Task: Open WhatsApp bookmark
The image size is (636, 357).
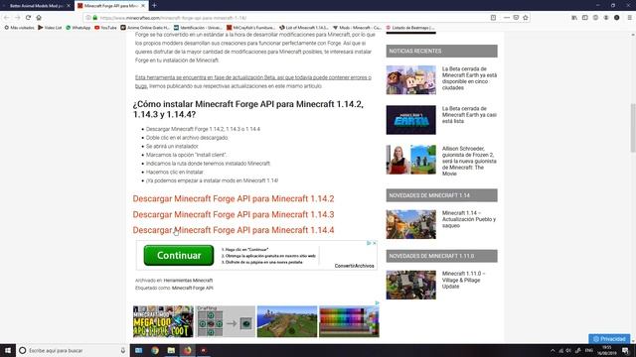Action: coord(78,28)
